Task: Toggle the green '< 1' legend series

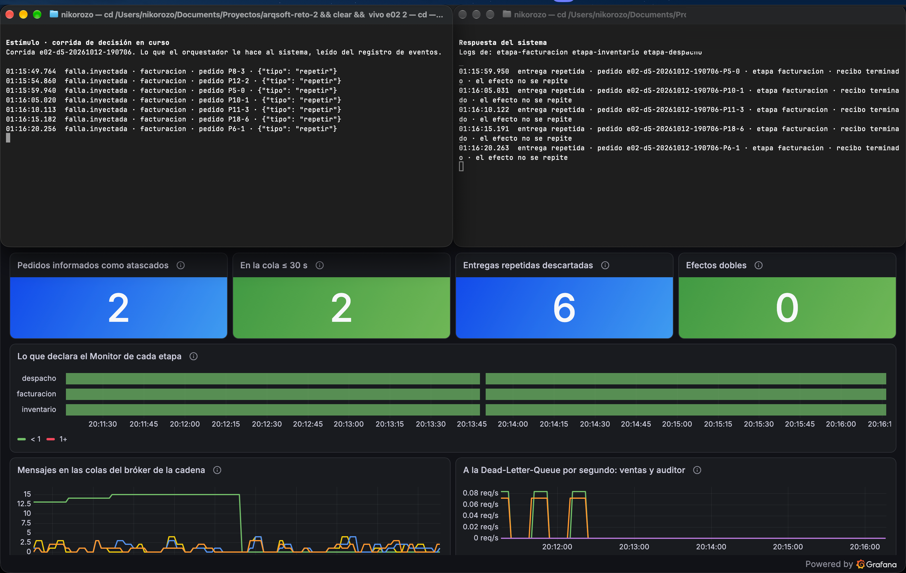Action: click(x=29, y=439)
